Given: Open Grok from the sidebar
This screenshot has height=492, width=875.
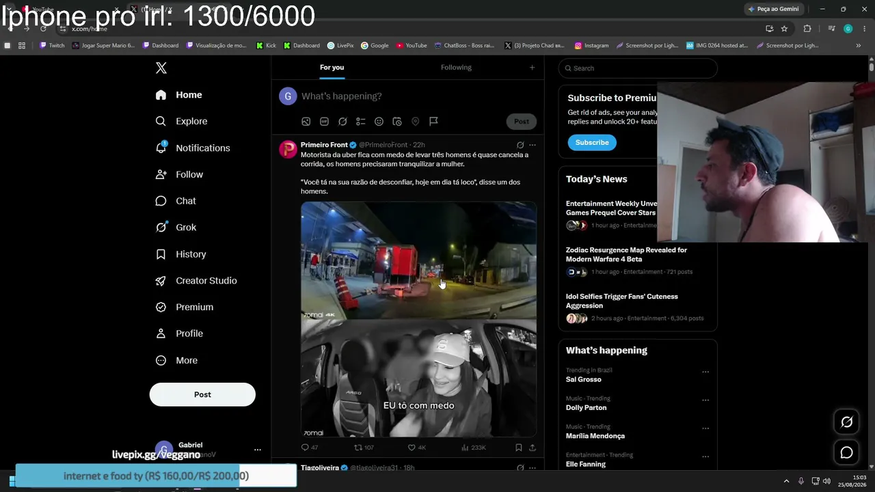Looking at the screenshot, I should click(176, 228).
